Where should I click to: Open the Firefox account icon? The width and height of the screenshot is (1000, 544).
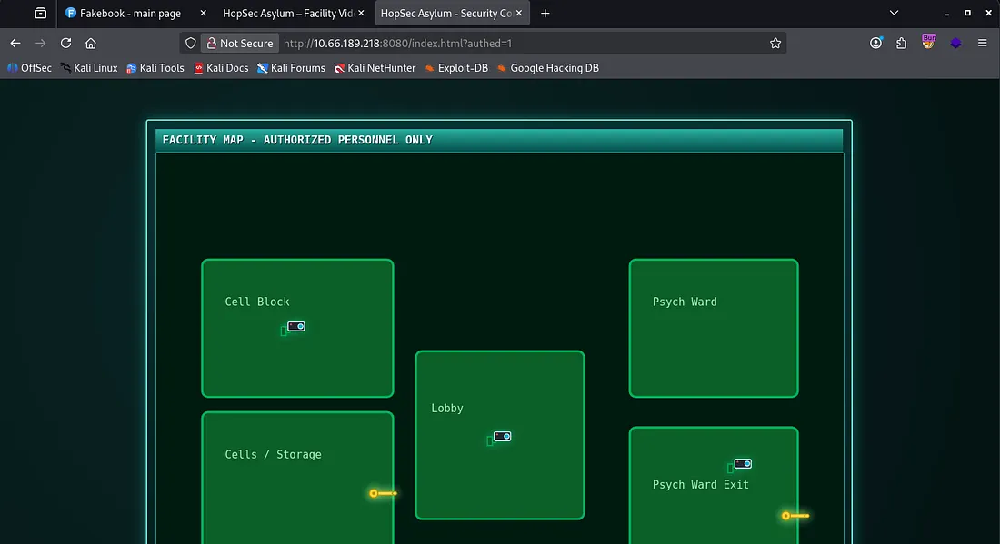[875, 43]
